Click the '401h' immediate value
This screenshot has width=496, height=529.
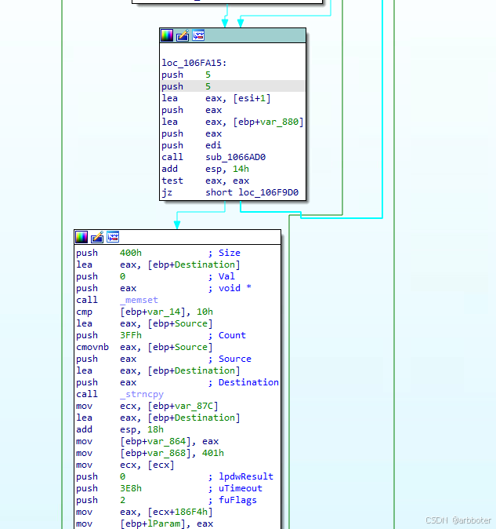click(x=213, y=454)
